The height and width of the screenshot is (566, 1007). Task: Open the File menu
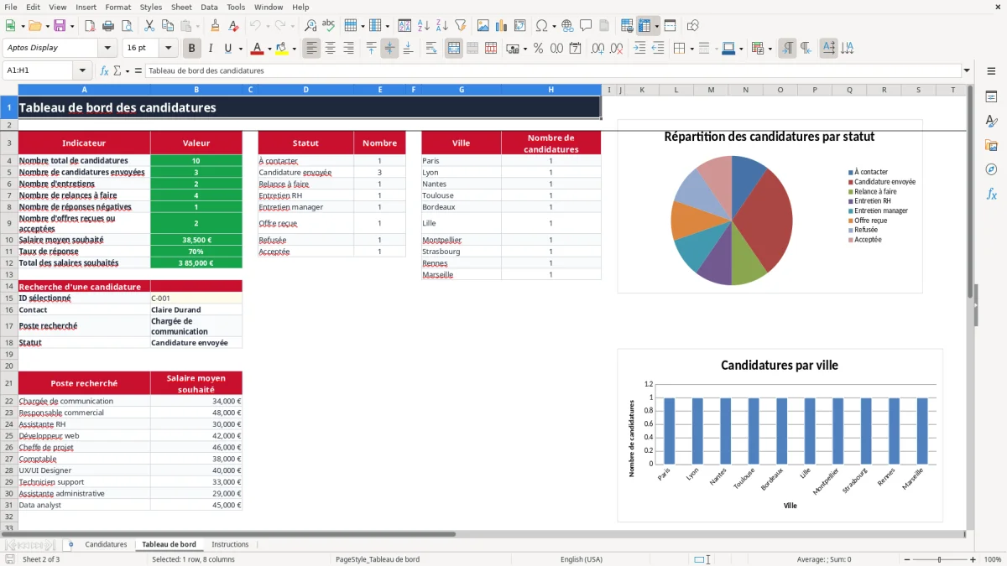click(10, 7)
